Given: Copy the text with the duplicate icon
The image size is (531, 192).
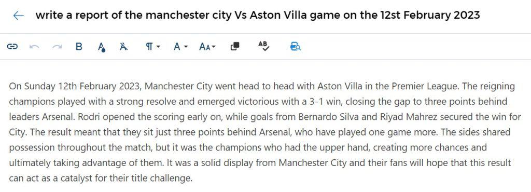Looking at the screenshot, I should click(x=235, y=47).
